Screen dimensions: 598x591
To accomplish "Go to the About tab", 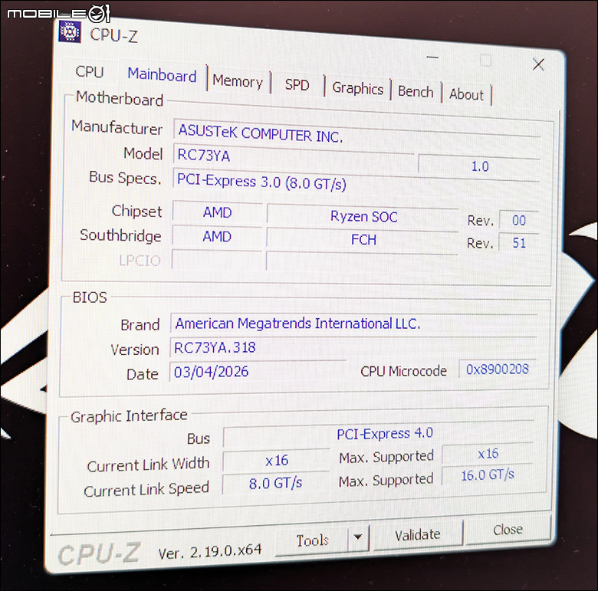I will pos(466,94).
